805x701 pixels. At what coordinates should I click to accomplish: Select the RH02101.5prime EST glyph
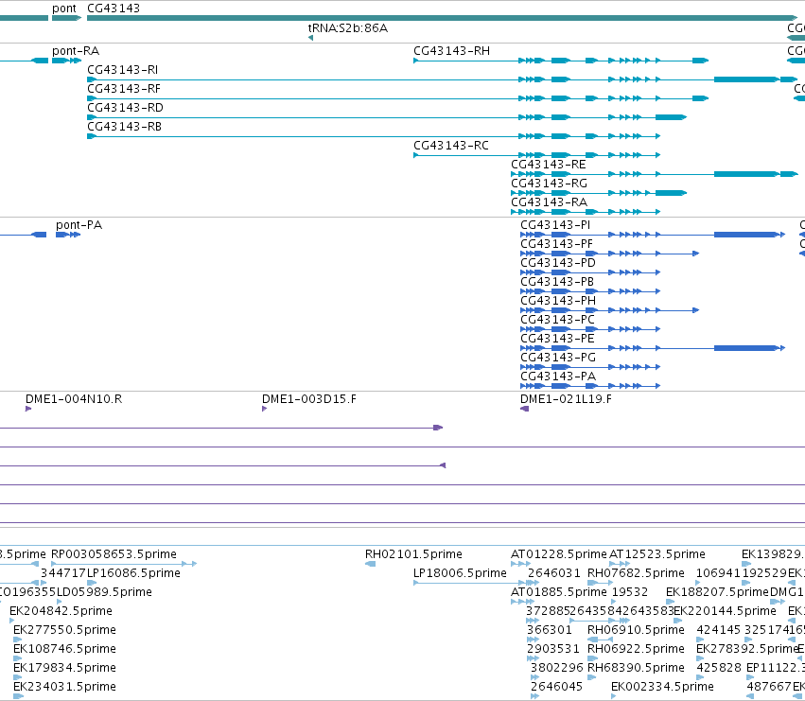[370, 564]
